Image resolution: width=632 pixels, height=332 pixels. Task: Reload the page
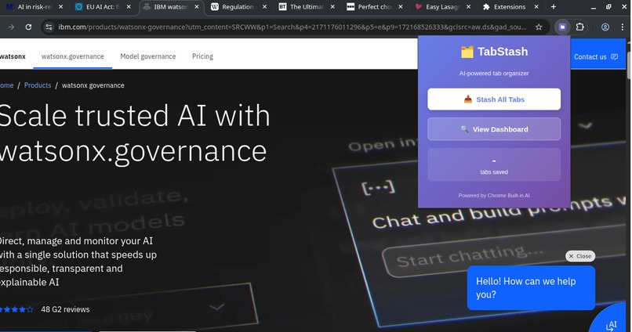point(28,27)
